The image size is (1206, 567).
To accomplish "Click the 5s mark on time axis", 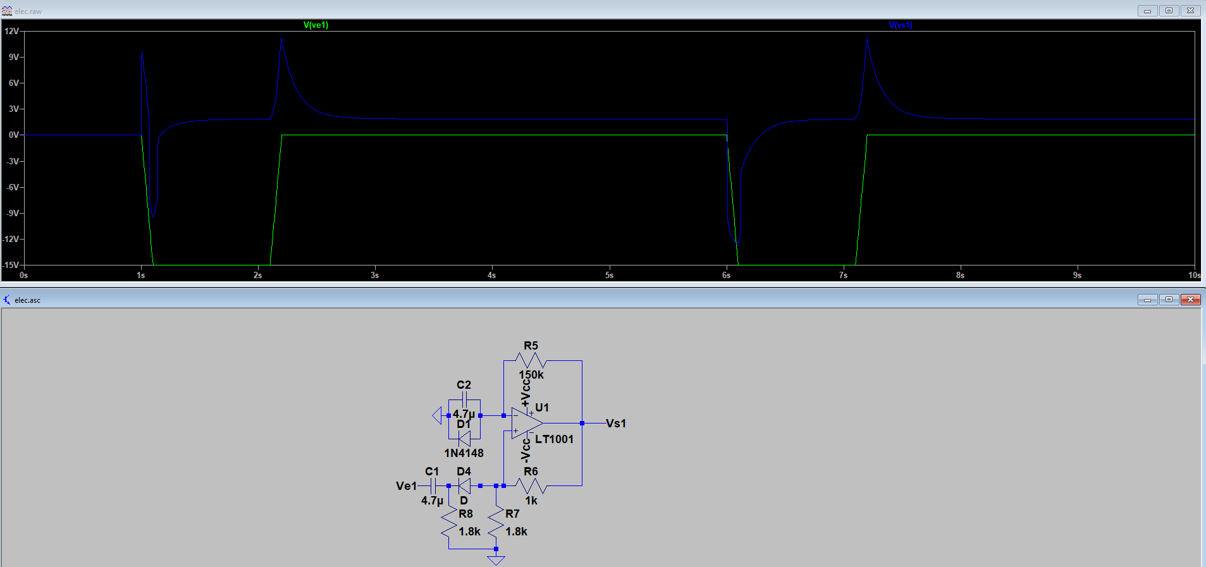I will (609, 275).
